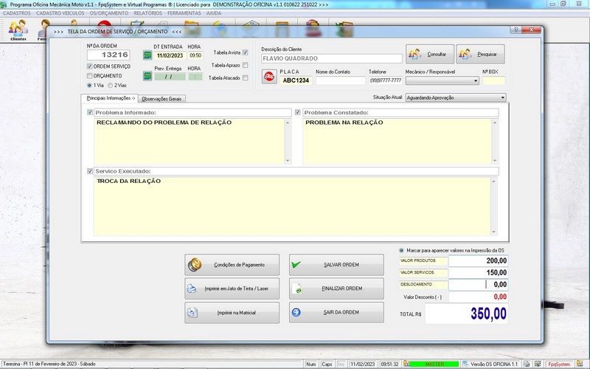Toggle the Tabela Avista checkbox
This screenshot has width=590, height=369.
pyautogui.click(x=246, y=52)
